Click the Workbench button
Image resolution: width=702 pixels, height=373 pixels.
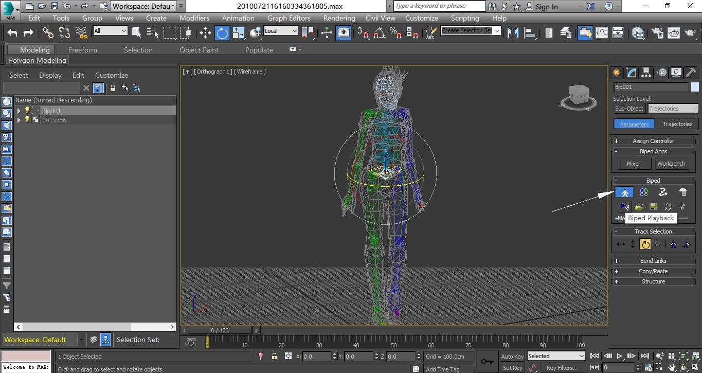click(x=671, y=164)
